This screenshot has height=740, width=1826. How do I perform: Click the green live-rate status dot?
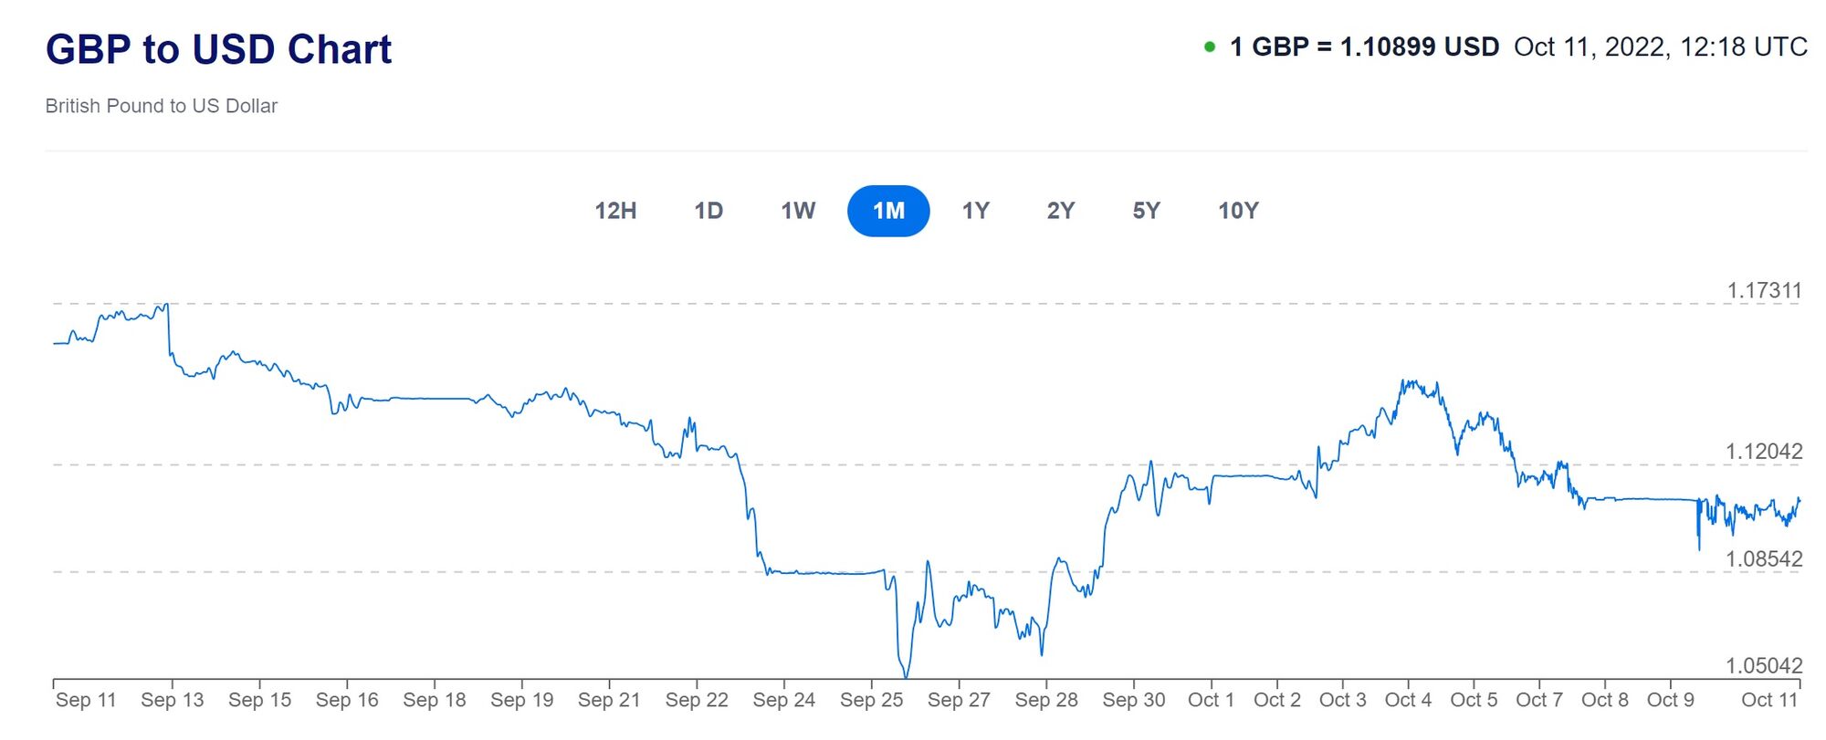(x=1210, y=47)
